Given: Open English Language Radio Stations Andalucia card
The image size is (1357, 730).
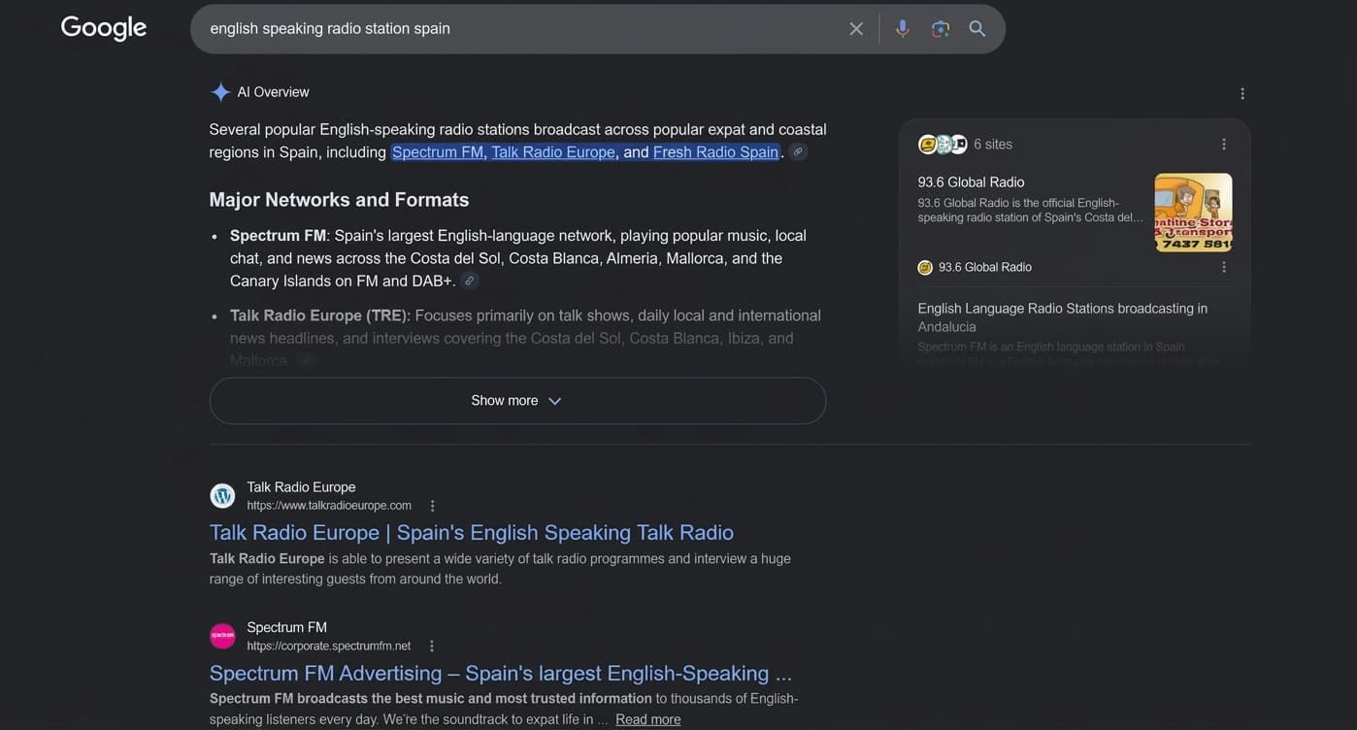Looking at the screenshot, I should (1063, 317).
